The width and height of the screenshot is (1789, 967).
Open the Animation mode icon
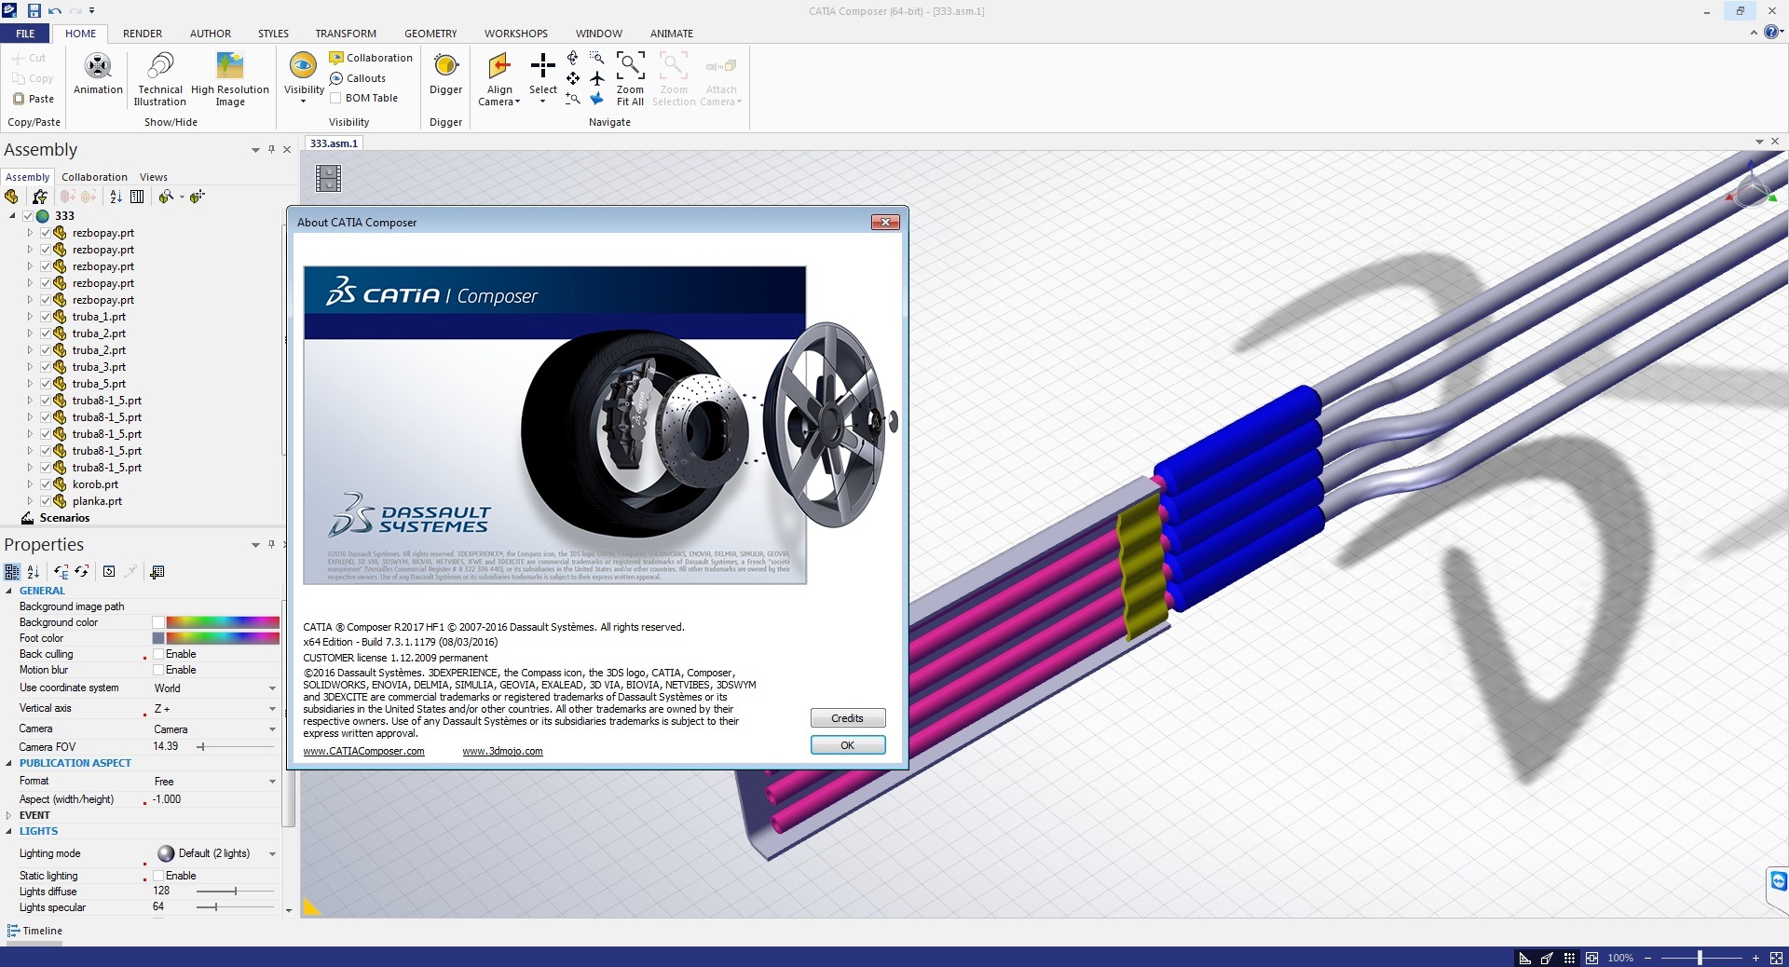click(98, 67)
